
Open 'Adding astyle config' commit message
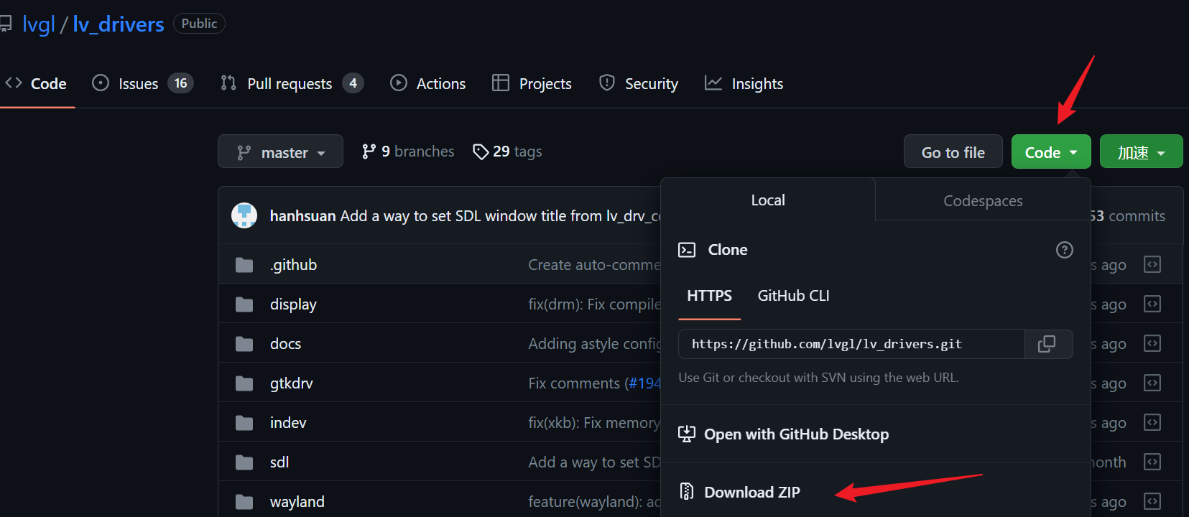pos(594,343)
